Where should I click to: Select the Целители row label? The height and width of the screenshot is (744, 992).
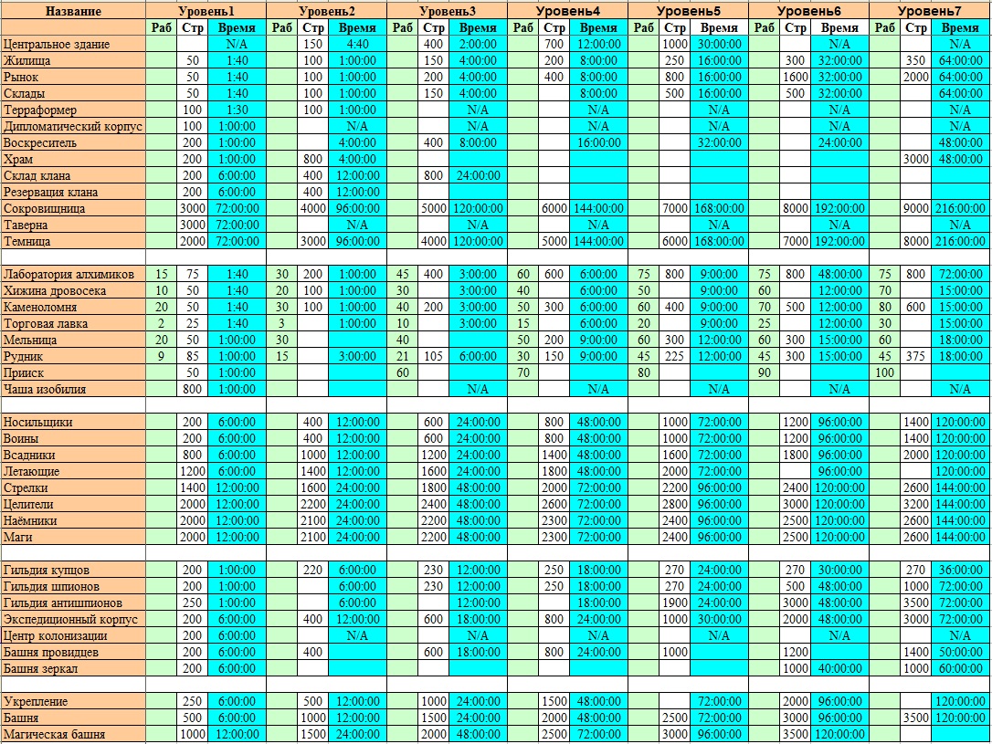(x=73, y=505)
